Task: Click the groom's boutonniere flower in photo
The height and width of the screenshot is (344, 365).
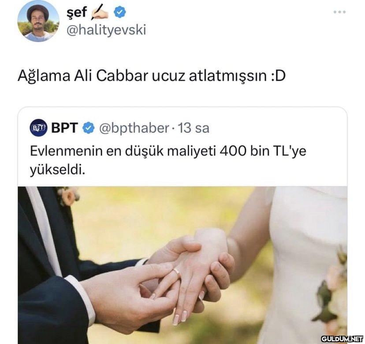Action: (x=68, y=196)
